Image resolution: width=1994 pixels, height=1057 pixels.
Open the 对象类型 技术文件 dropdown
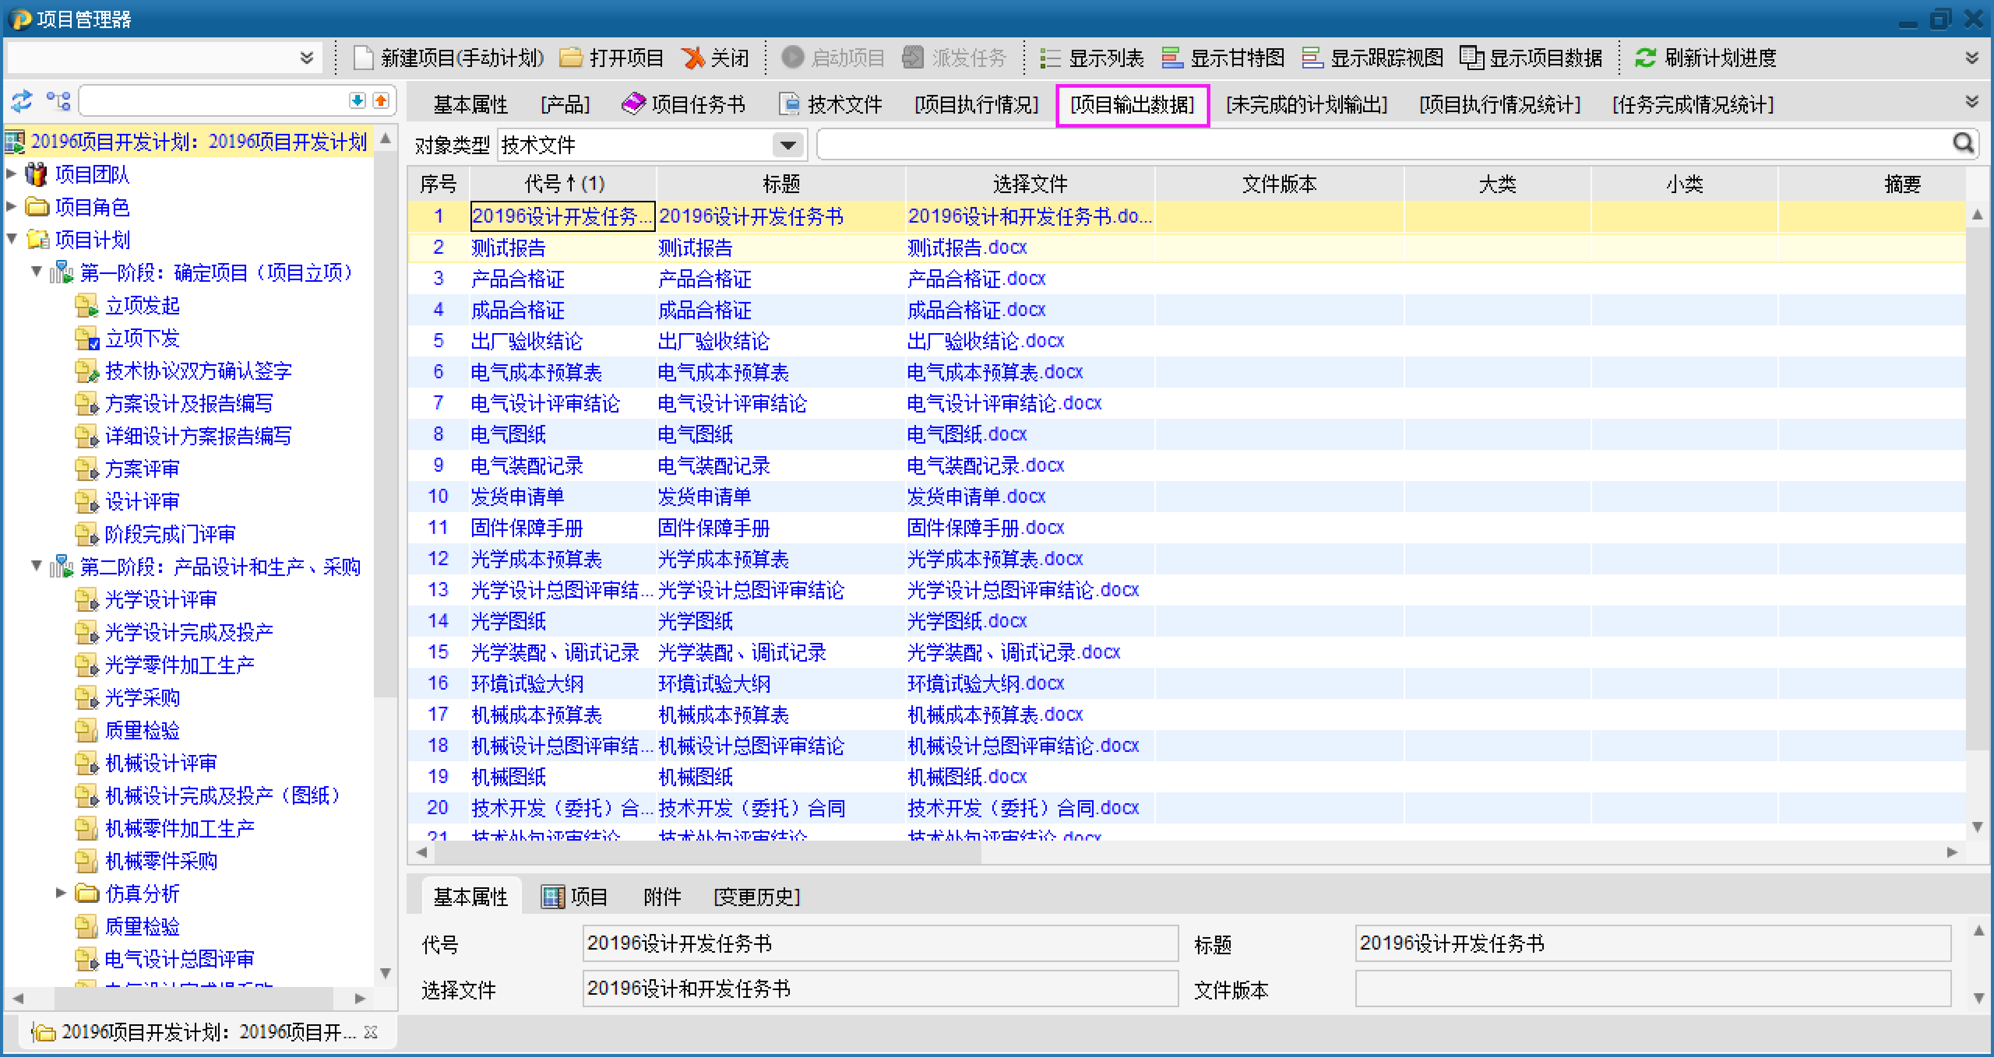(x=787, y=145)
